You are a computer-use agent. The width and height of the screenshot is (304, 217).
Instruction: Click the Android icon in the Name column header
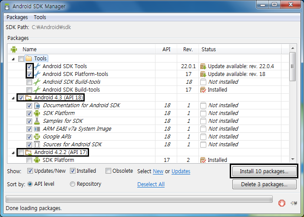pyautogui.click(x=14, y=49)
